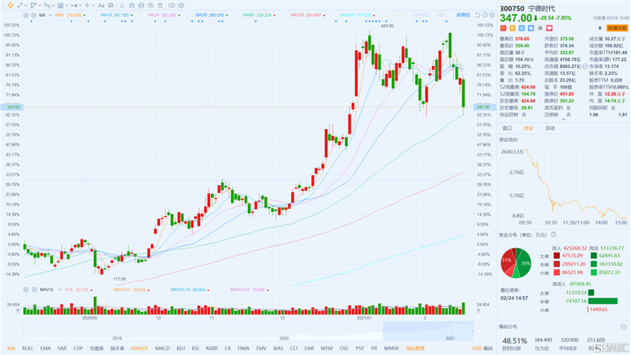
Task: Click the red heart favorite icon
Action: 549,28
